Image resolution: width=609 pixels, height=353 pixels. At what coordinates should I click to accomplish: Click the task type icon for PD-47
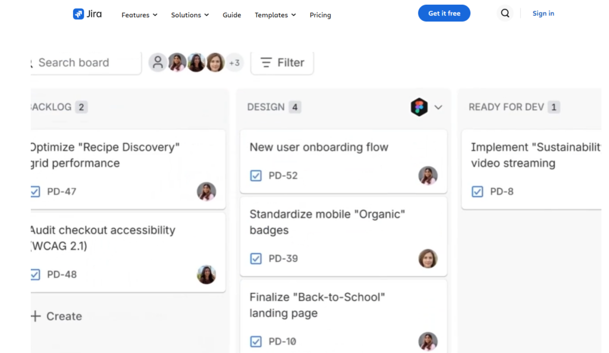click(35, 192)
